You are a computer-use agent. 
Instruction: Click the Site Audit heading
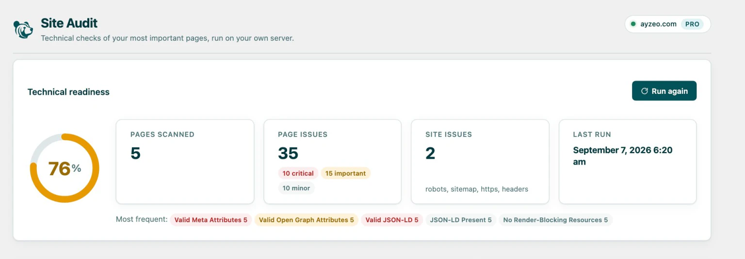(69, 23)
